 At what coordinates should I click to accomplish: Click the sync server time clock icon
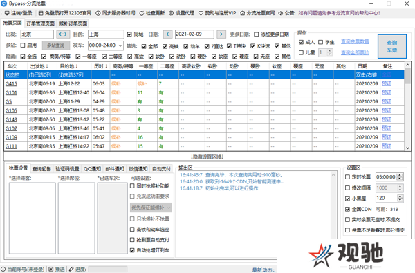98,13
